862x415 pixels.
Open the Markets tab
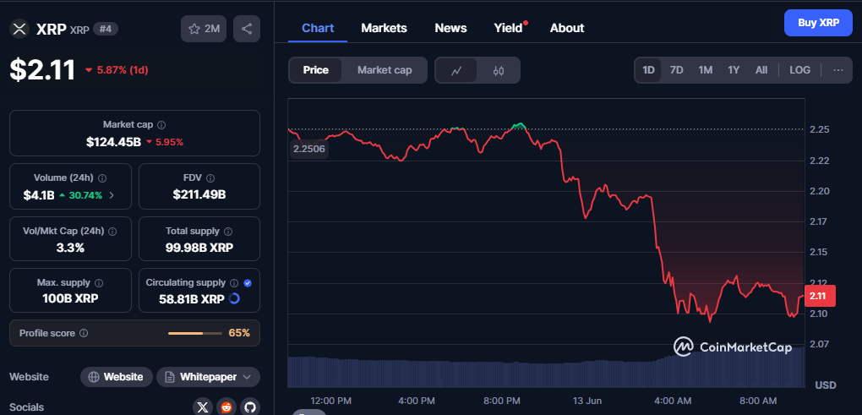pos(384,28)
